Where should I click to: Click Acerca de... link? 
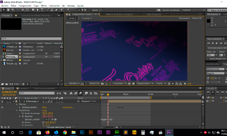(x=68, y=108)
